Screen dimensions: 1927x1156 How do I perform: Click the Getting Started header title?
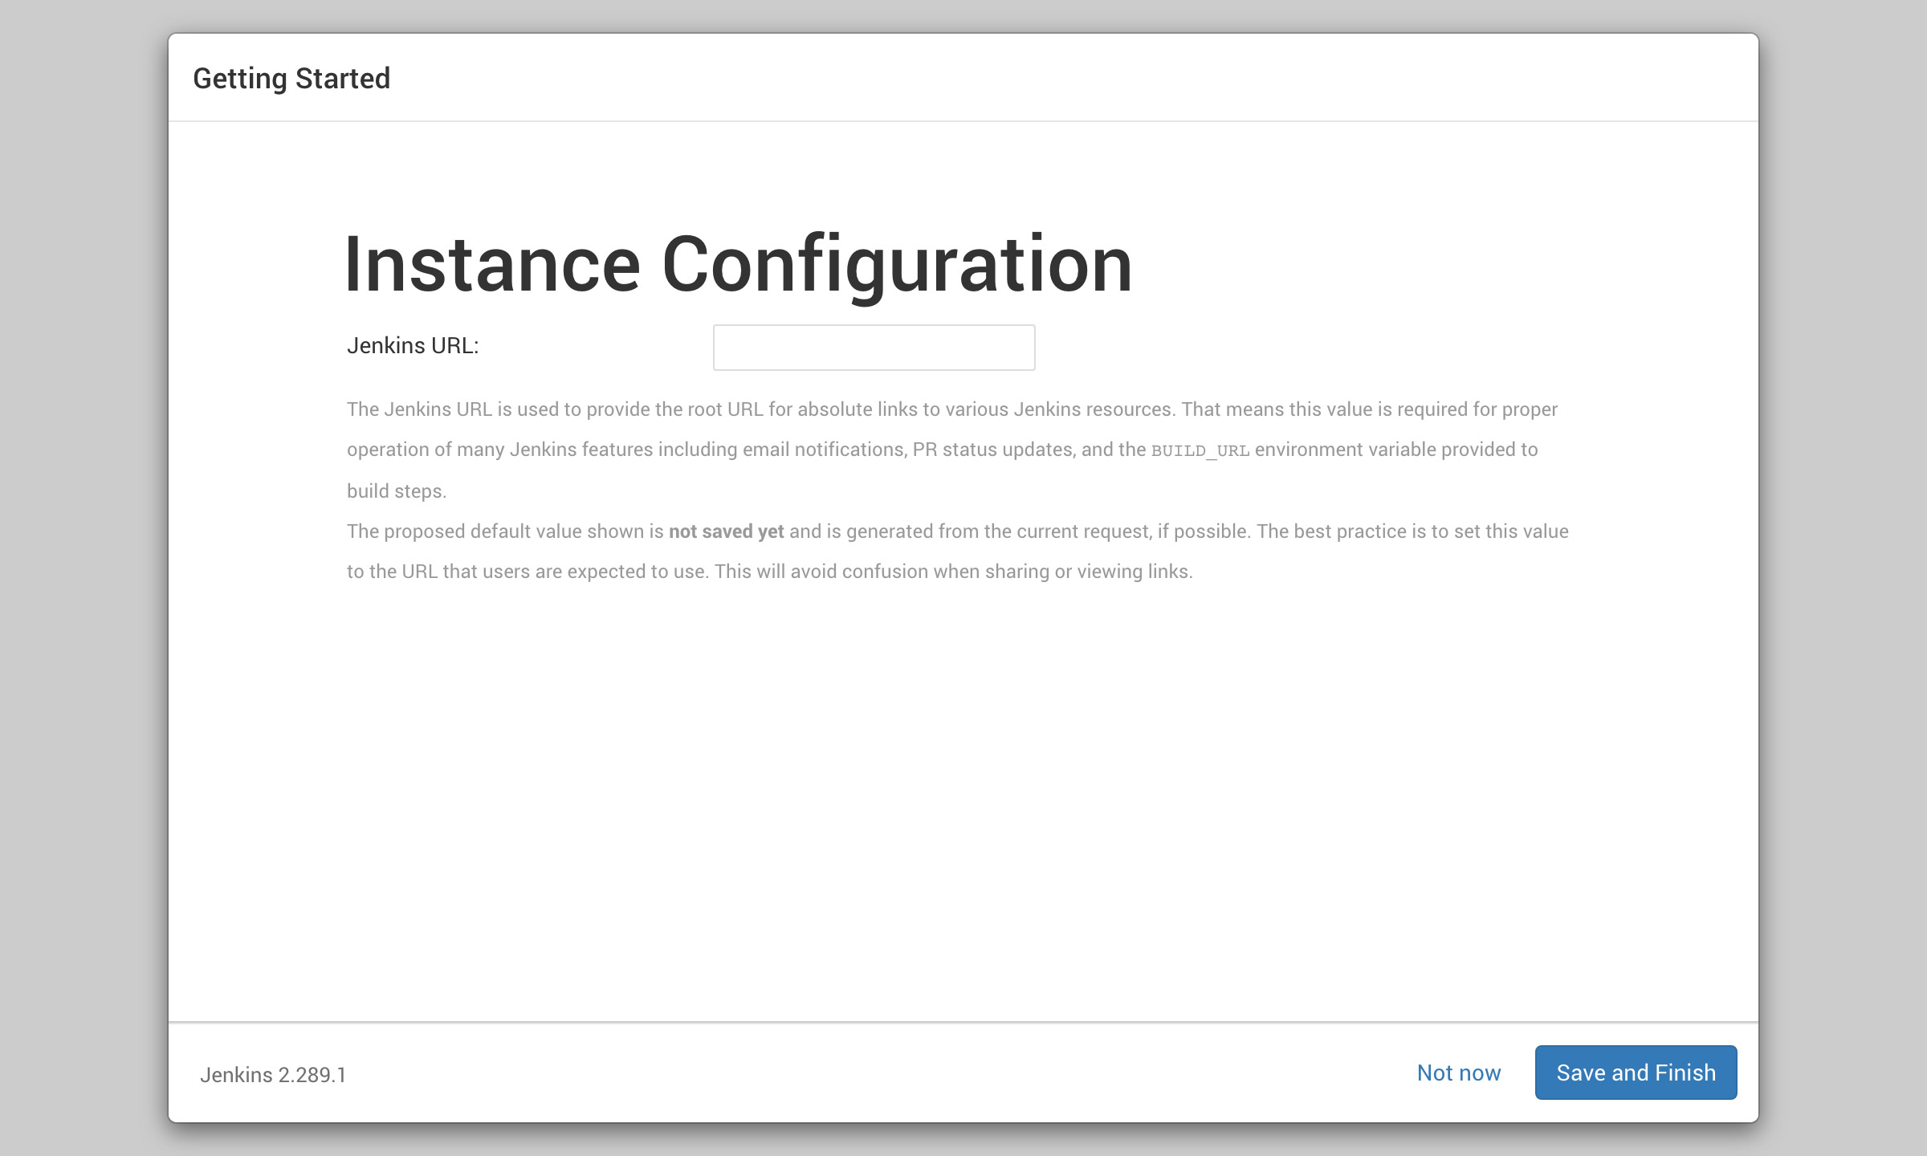coord(291,79)
